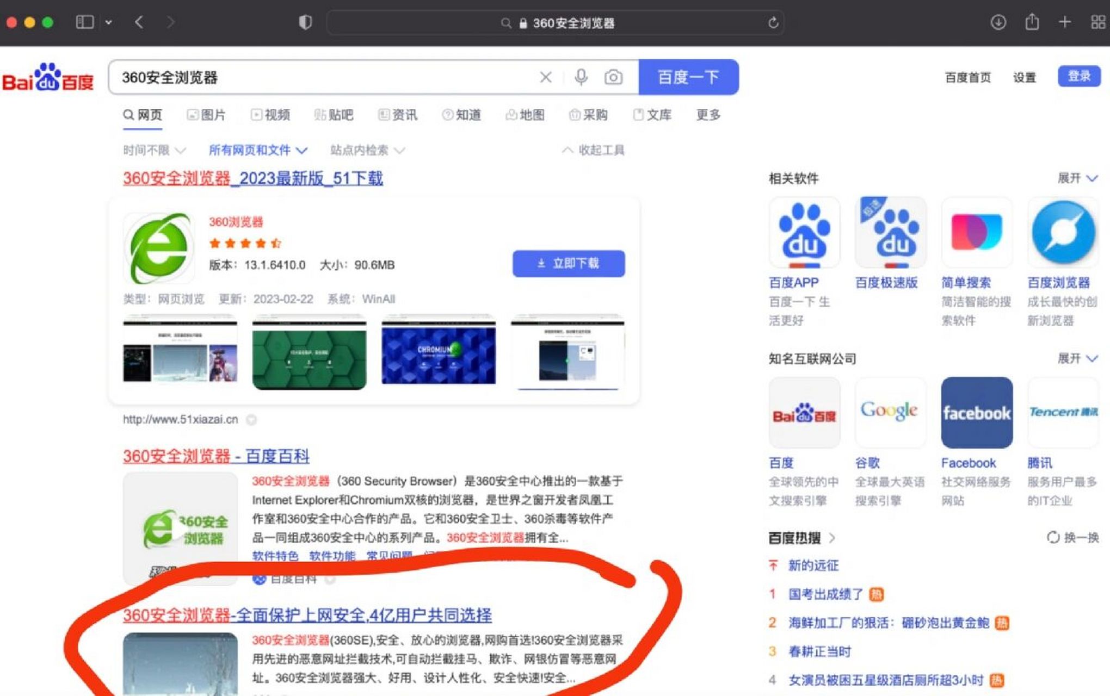The height and width of the screenshot is (696, 1110).
Task: Open 所有网页和文件 filter dropdown
Action: point(258,150)
